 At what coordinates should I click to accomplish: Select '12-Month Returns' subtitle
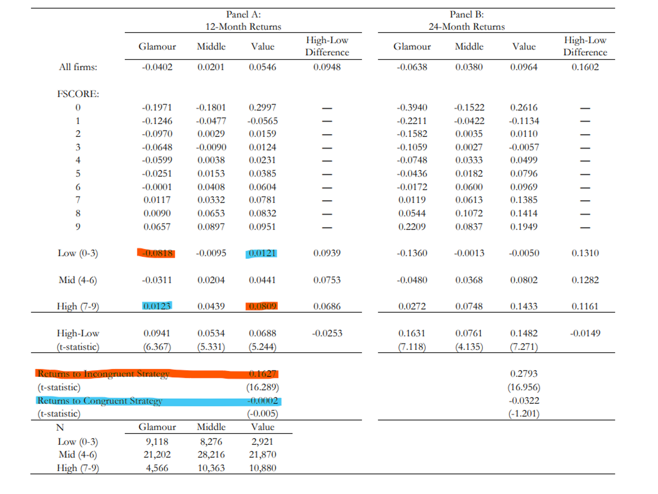(243, 27)
